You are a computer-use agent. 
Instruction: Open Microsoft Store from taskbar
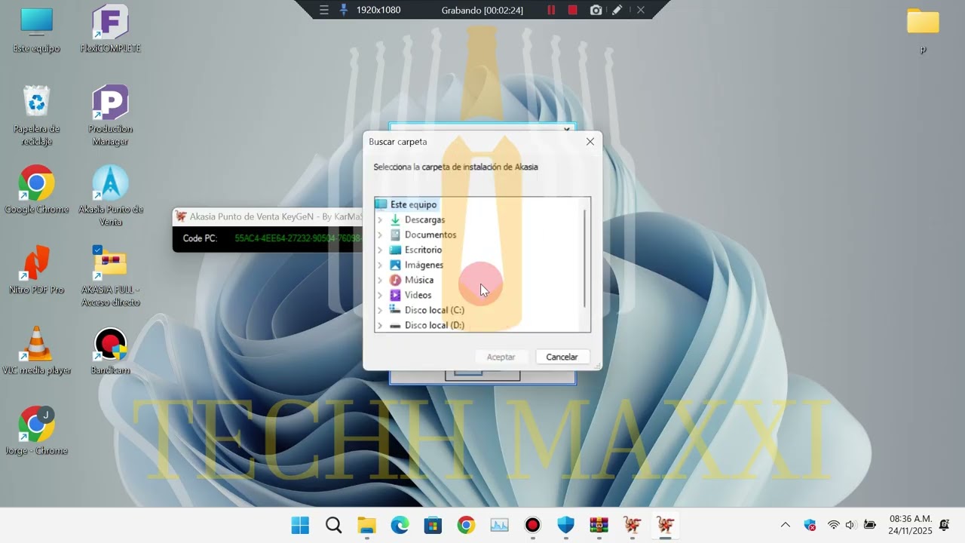(x=433, y=525)
